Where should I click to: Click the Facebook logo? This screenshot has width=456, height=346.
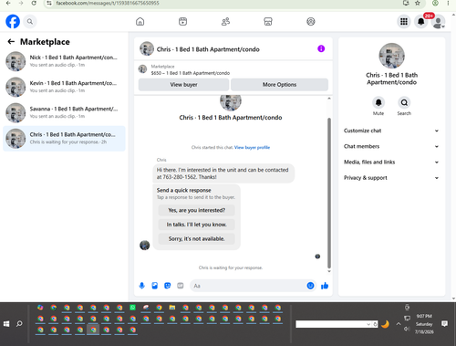coord(13,22)
